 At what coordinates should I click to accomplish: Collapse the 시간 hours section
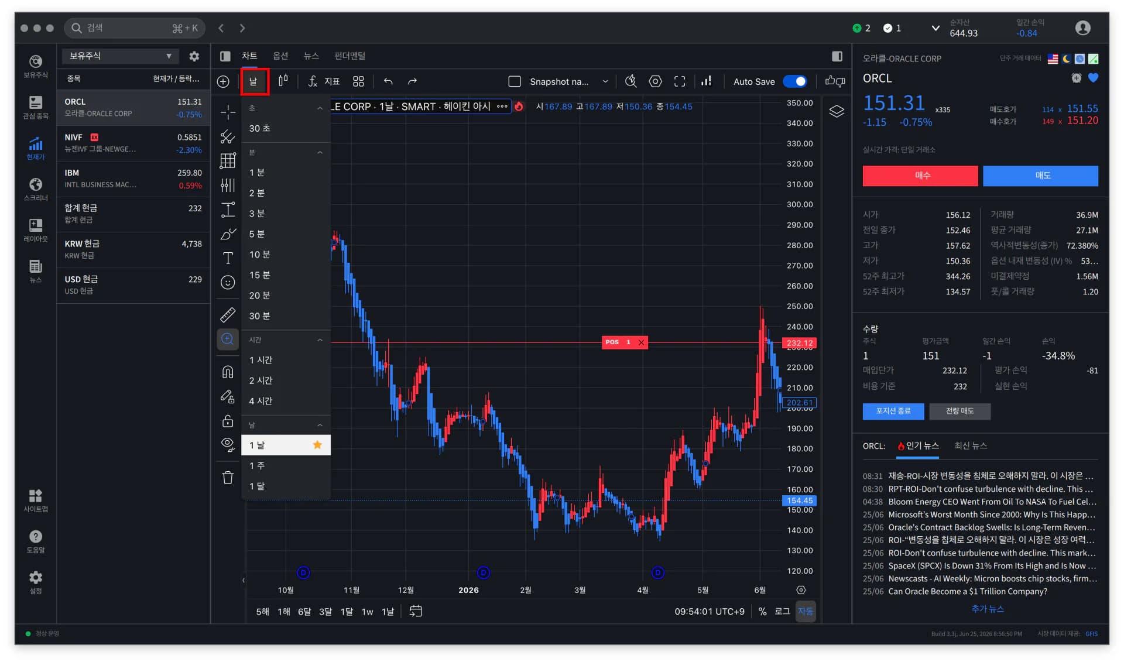tap(320, 340)
